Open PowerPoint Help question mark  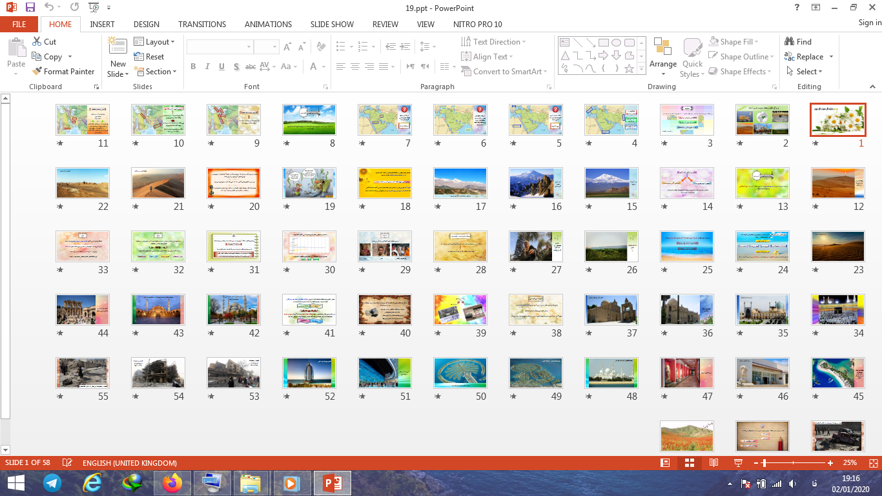[x=798, y=7]
